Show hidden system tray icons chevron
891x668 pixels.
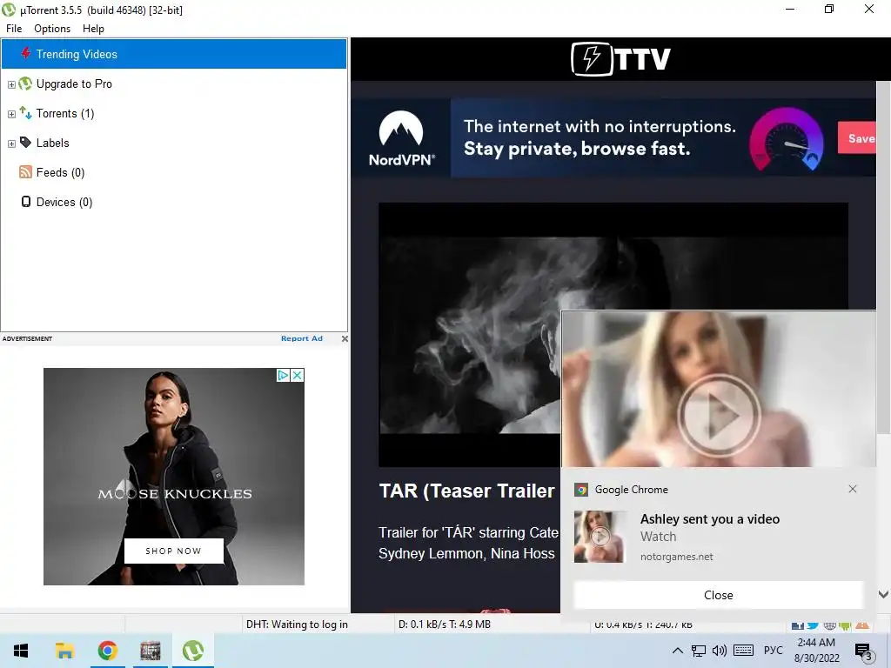[x=677, y=651]
